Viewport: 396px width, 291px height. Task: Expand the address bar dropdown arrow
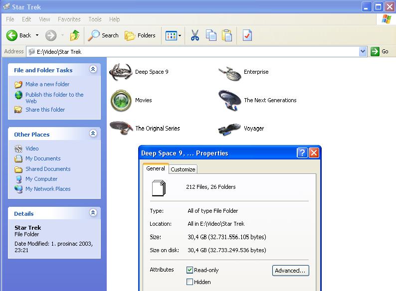click(363, 51)
